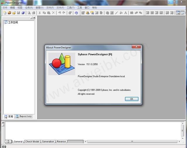This screenshot has height=148, width=187.
Task: Open the 编辑 menu
Action: (x=12, y=8)
